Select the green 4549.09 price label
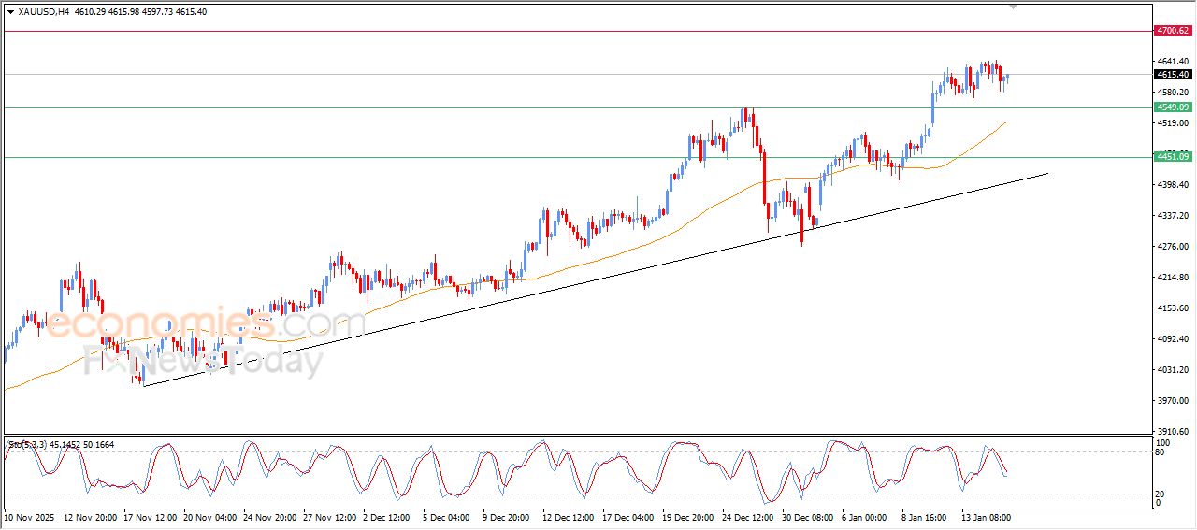This screenshot has height=530, width=1197. click(1173, 107)
